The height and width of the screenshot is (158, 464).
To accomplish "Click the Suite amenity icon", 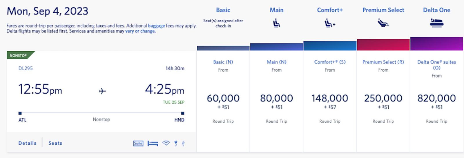I will [x=138, y=143].
